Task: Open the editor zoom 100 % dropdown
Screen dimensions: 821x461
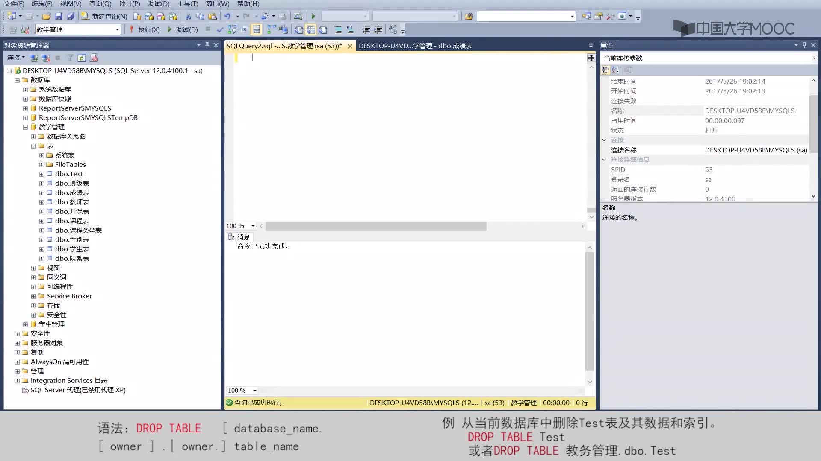Action: click(253, 226)
